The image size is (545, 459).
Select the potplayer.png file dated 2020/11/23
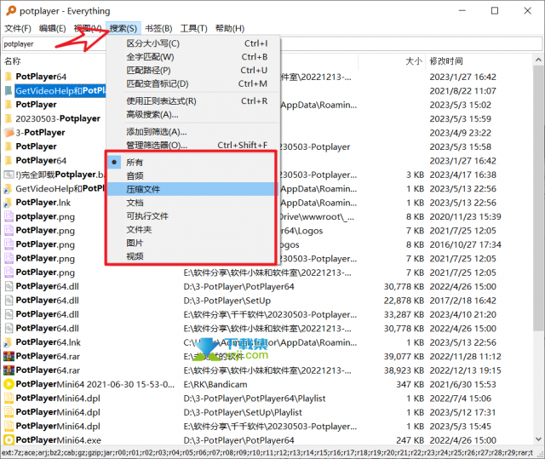coord(45,216)
